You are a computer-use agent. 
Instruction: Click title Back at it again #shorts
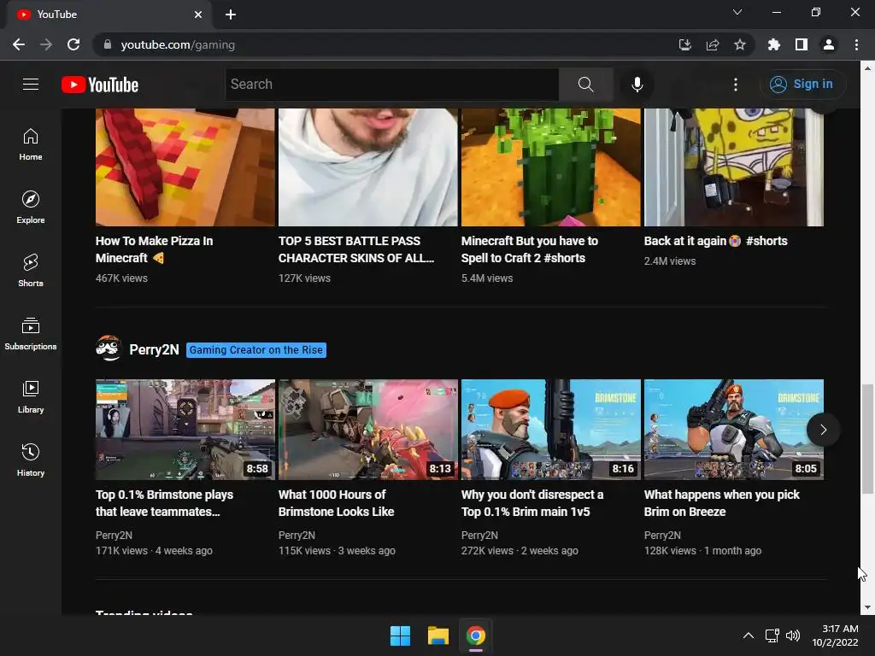pos(715,241)
